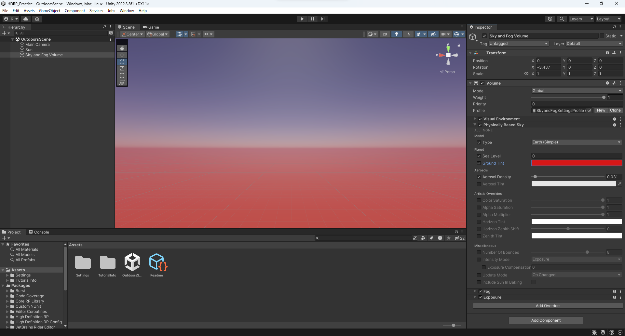Open the Volume Mode dropdown Global
625x336 pixels.
pyautogui.click(x=577, y=91)
